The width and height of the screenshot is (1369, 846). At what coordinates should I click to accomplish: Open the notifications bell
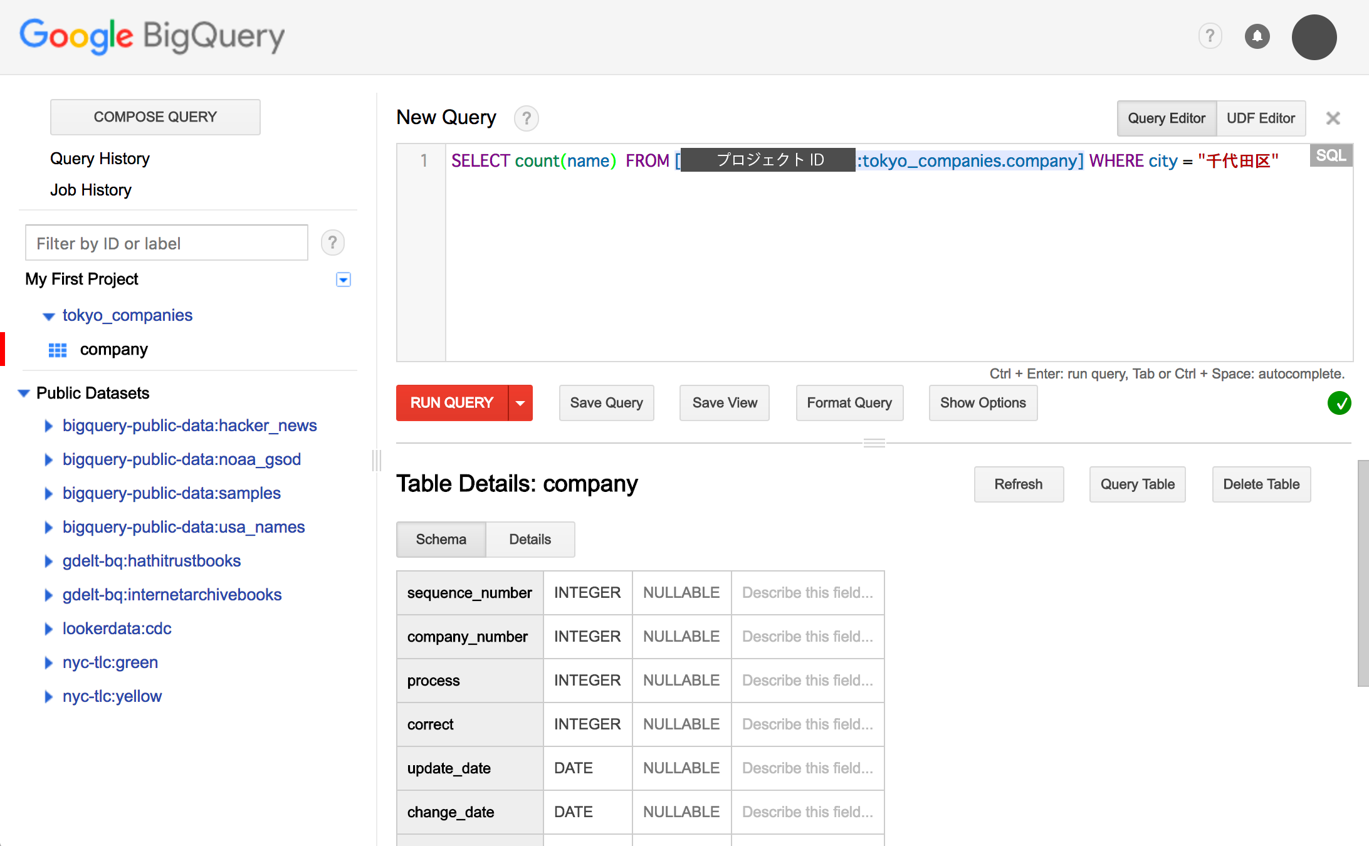point(1257,36)
